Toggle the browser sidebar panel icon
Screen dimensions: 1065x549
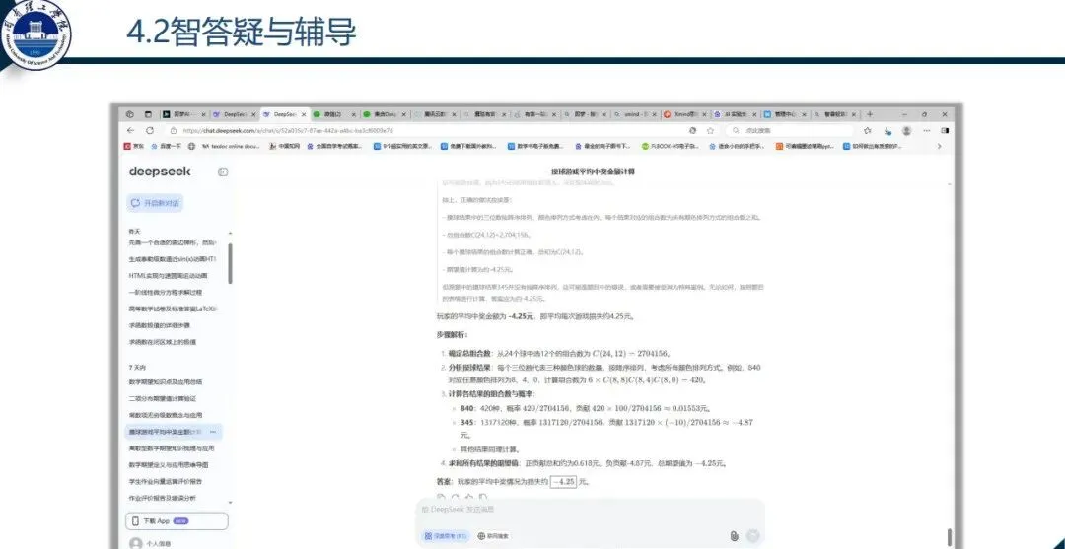click(944, 130)
